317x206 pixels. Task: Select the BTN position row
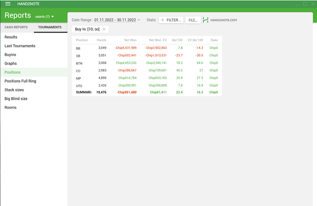pos(147,63)
